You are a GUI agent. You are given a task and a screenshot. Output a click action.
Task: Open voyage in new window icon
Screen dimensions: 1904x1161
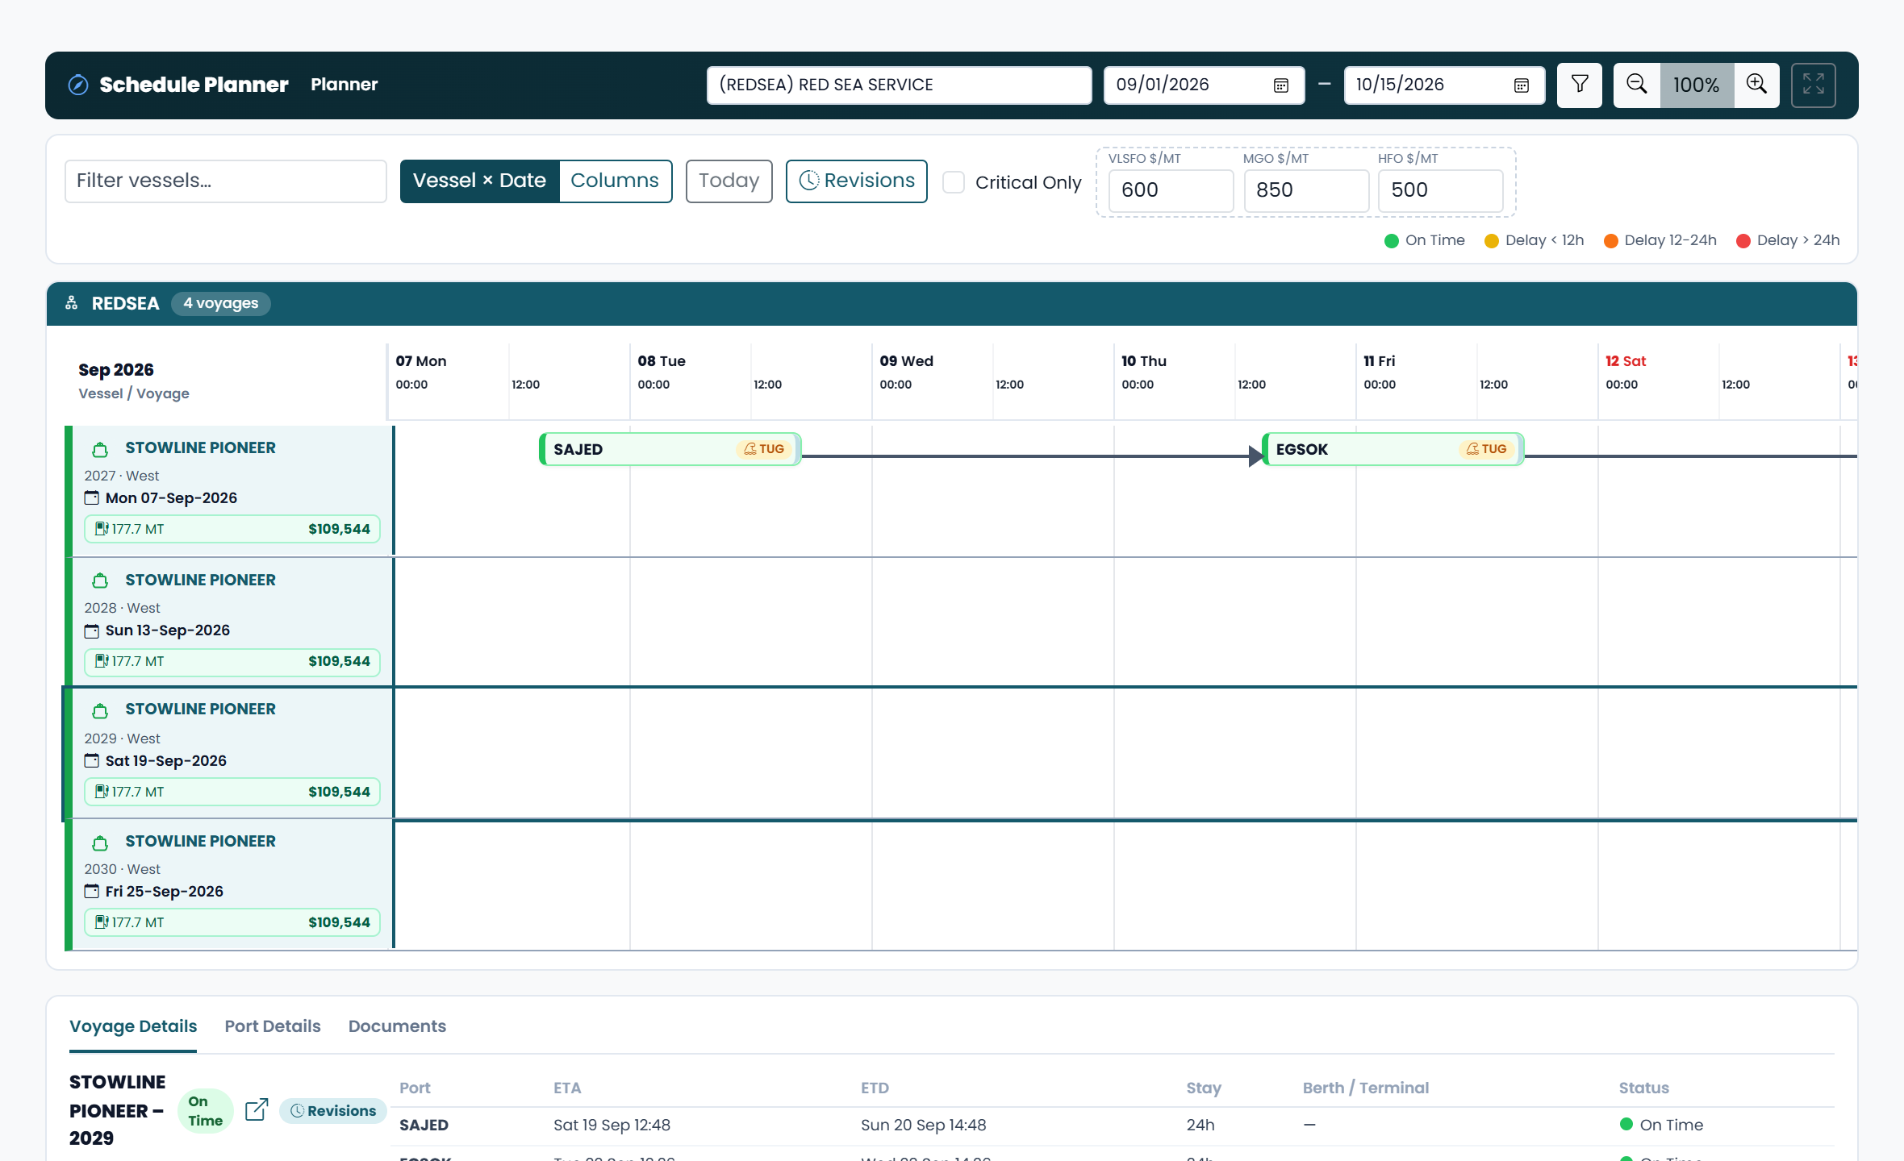tap(257, 1110)
